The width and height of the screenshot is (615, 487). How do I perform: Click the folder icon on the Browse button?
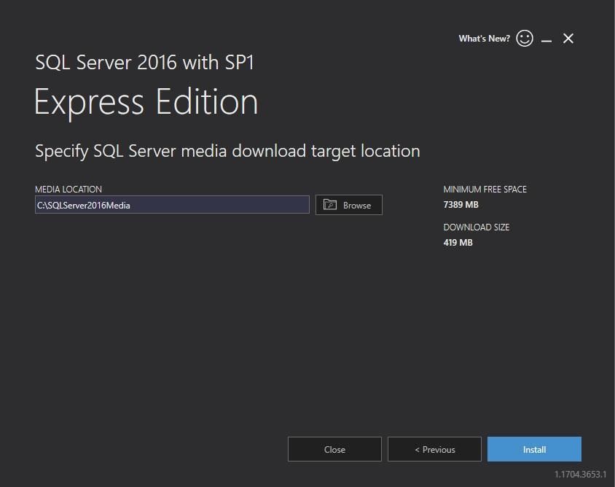click(330, 205)
